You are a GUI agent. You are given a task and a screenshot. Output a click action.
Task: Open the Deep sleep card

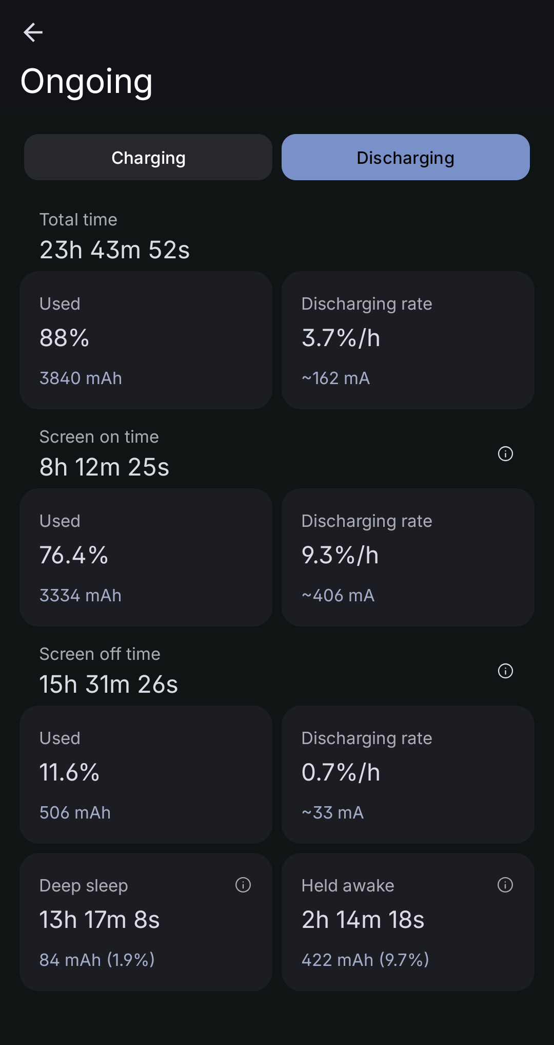pos(146,922)
